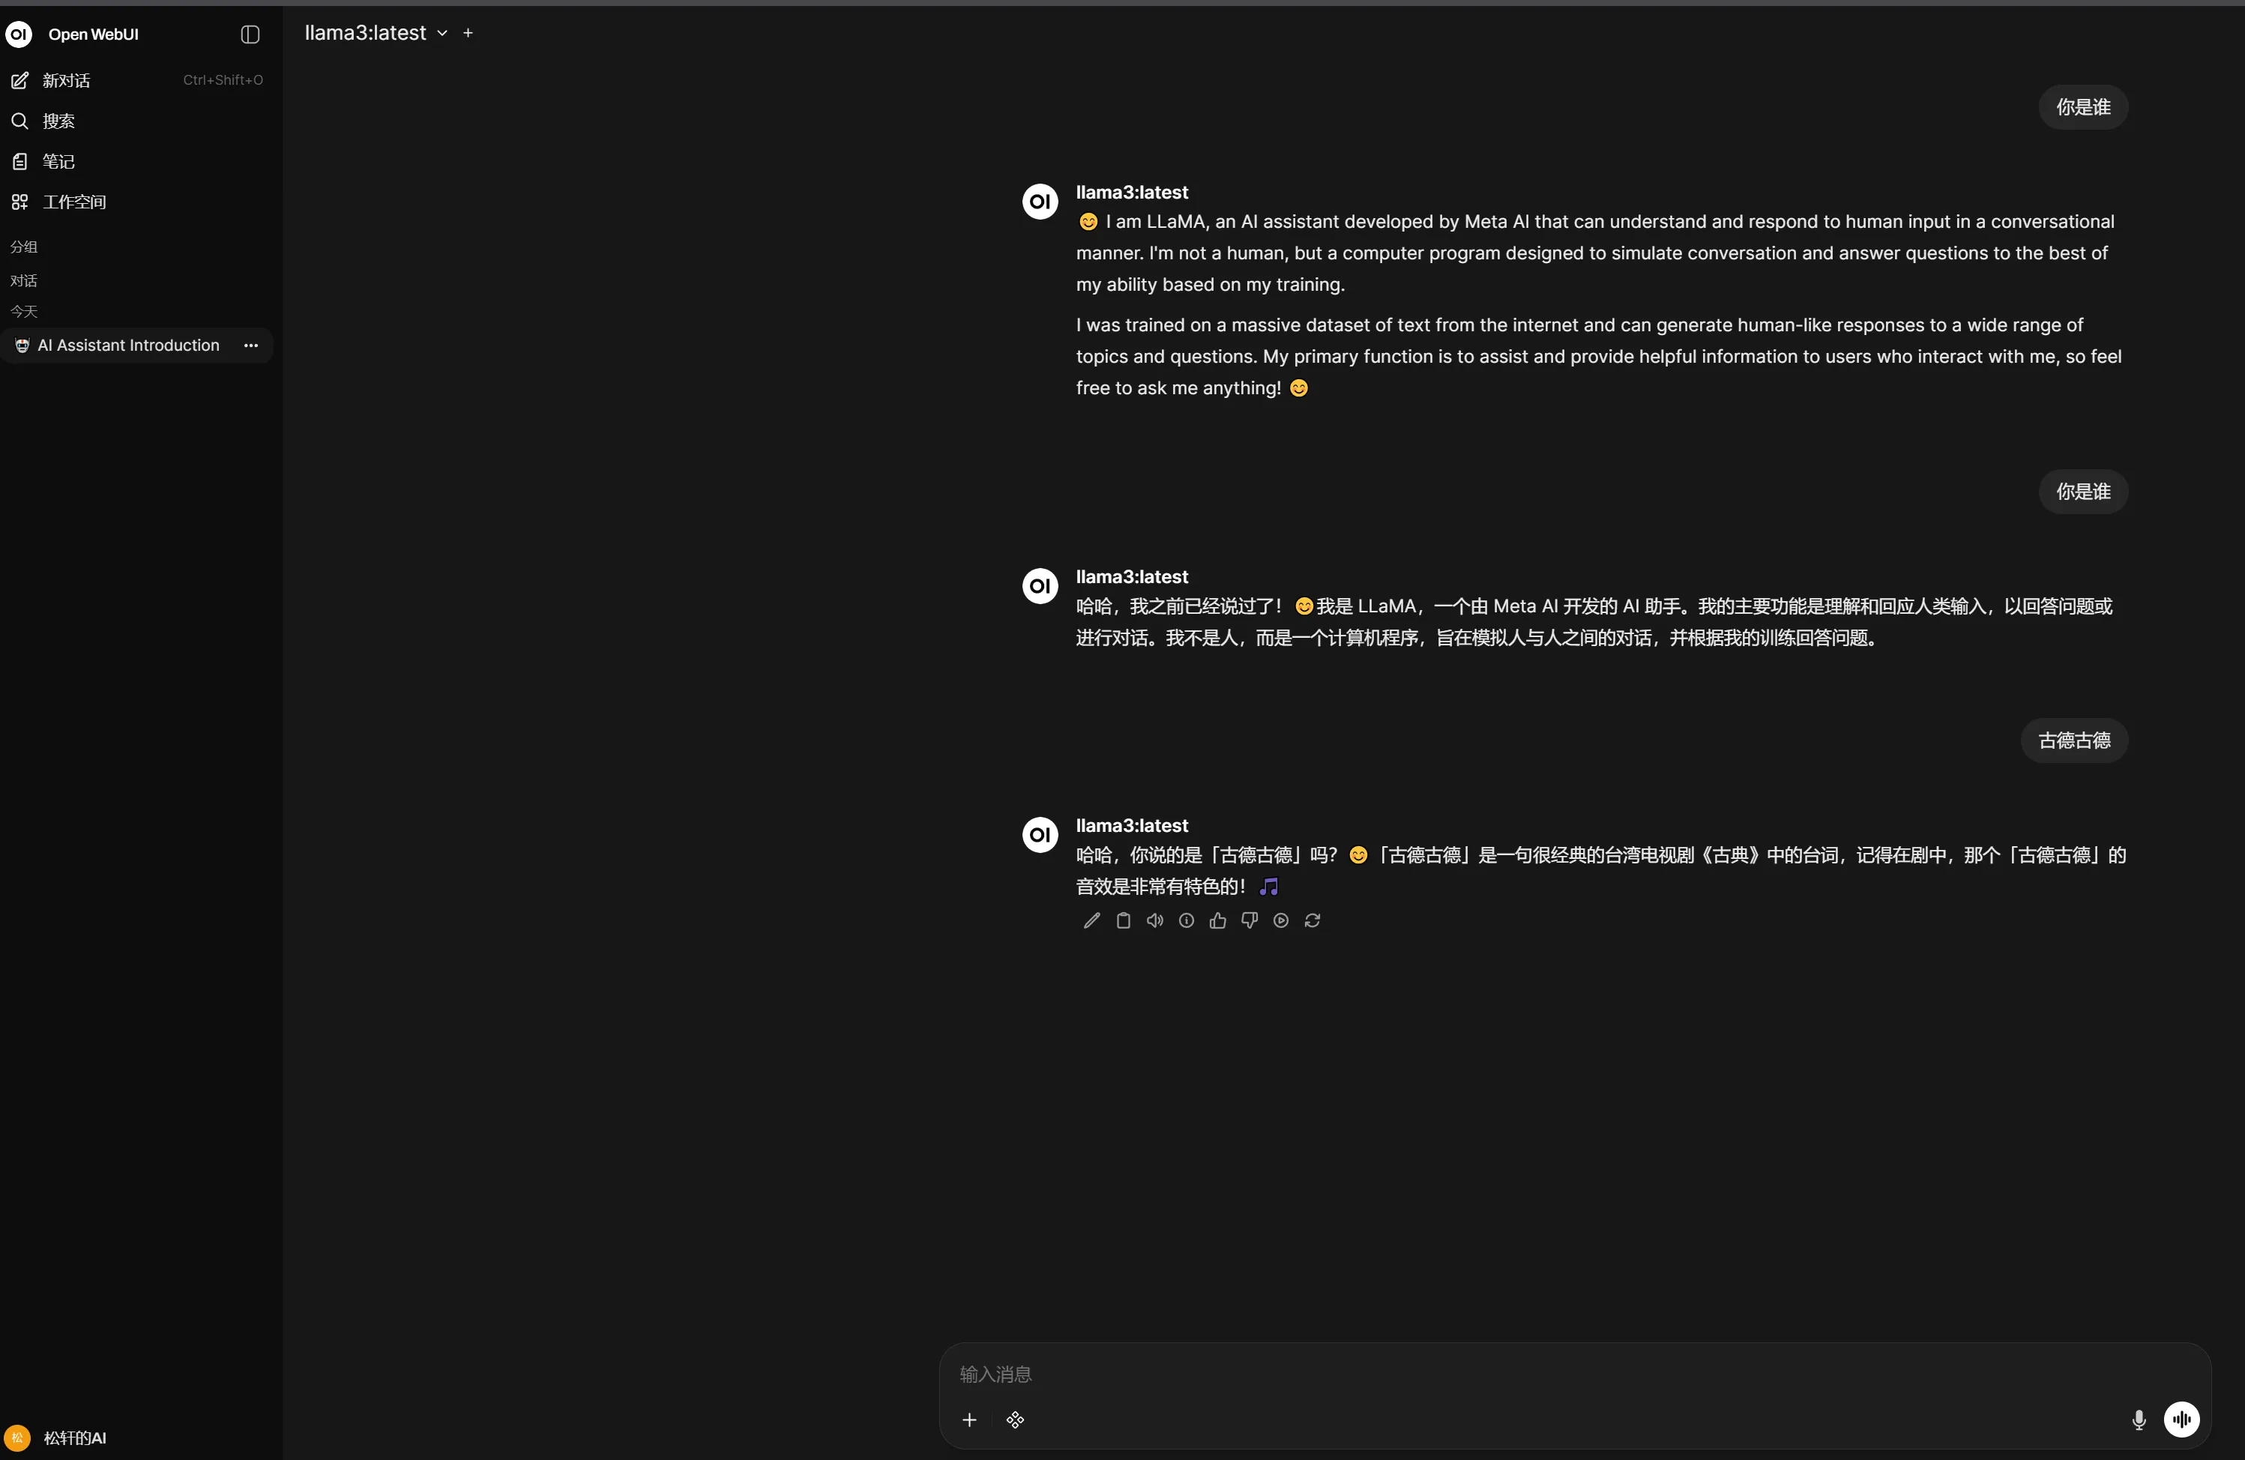Open generation info icon under response

(1186, 920)
